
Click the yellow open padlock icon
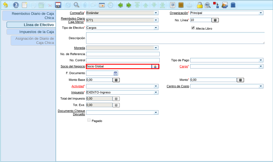(199, 5)
